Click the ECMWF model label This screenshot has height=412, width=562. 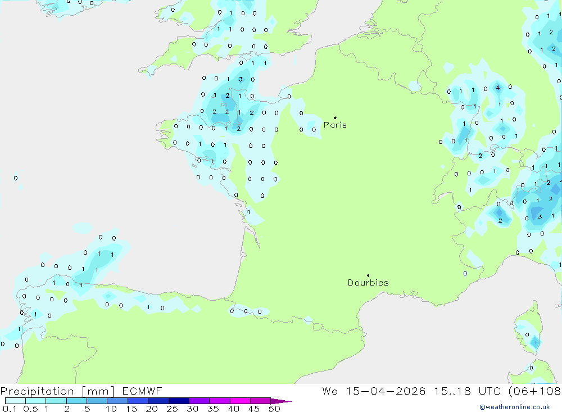coord(142,391)
